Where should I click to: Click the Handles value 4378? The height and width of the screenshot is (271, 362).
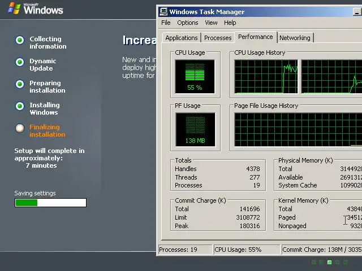[x=253, y=169]
